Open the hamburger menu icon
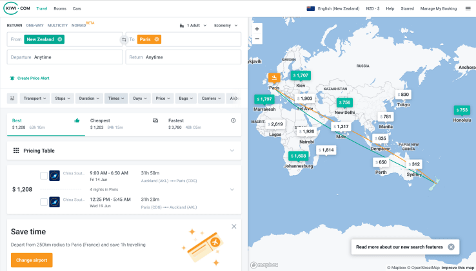Screen dimensions: 476x271 (468, 8)
